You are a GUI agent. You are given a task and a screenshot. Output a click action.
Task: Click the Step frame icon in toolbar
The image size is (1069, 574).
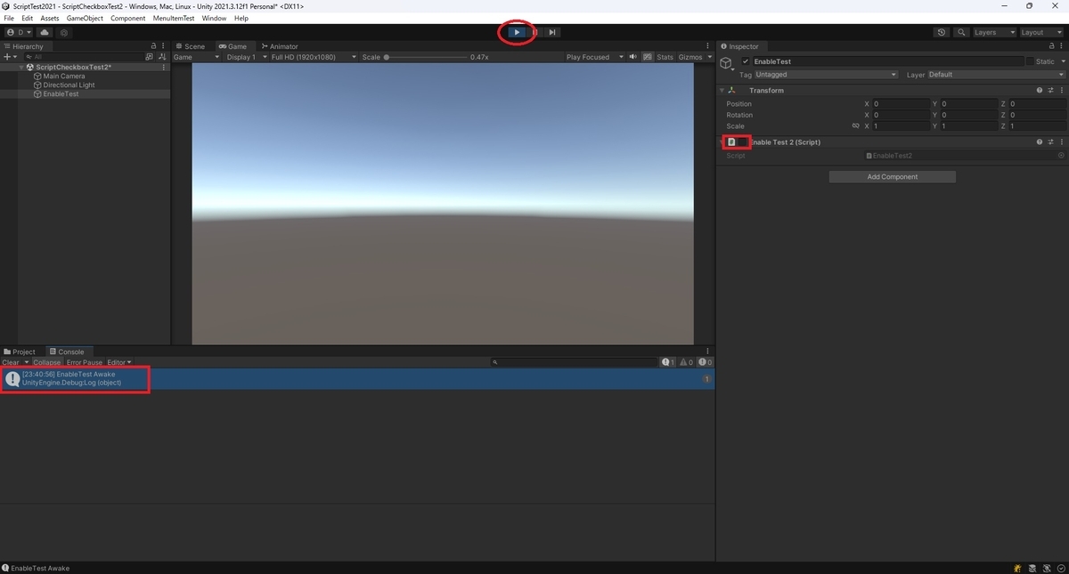(552, 32)
